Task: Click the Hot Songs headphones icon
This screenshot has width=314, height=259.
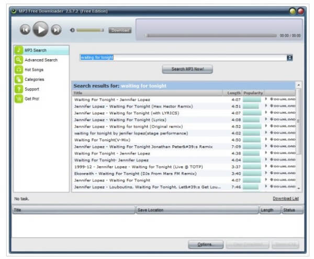Action: pos(19,70)
